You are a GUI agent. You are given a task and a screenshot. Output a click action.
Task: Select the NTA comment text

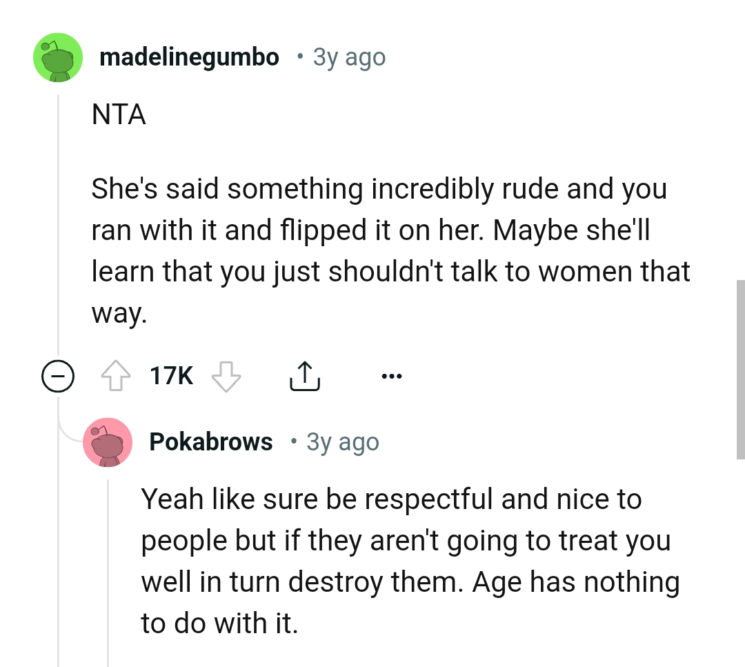click(119, 115)
